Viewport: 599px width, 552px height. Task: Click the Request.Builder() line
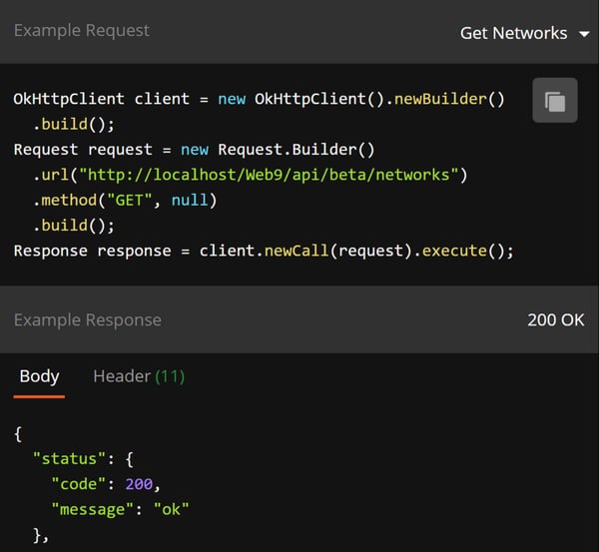(194, 150)
